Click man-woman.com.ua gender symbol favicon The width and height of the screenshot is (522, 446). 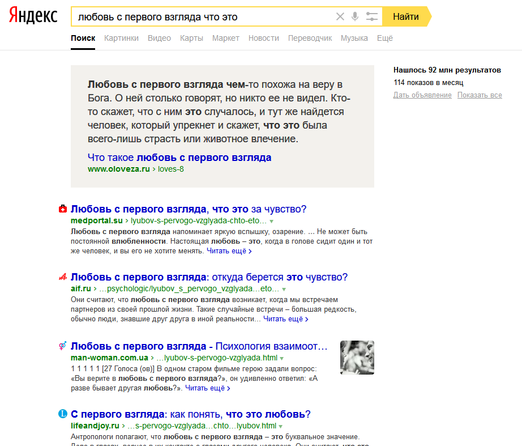click(63, 346)
